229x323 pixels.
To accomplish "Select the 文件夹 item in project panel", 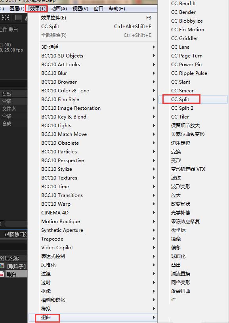I will pyautogui.click(x=9, y=109).
